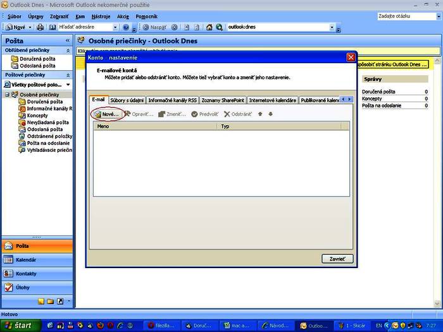Image resolution: width=443 pixels, height=332 pixels.
Task: Click the Zmeniť change icon
Action: coord(161,114)
